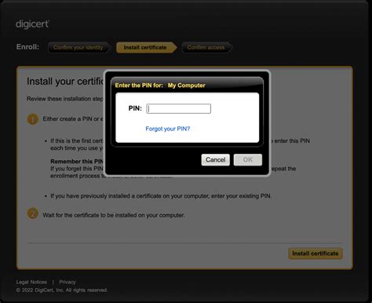Click the digicert logo

click(x=32, y=24)
